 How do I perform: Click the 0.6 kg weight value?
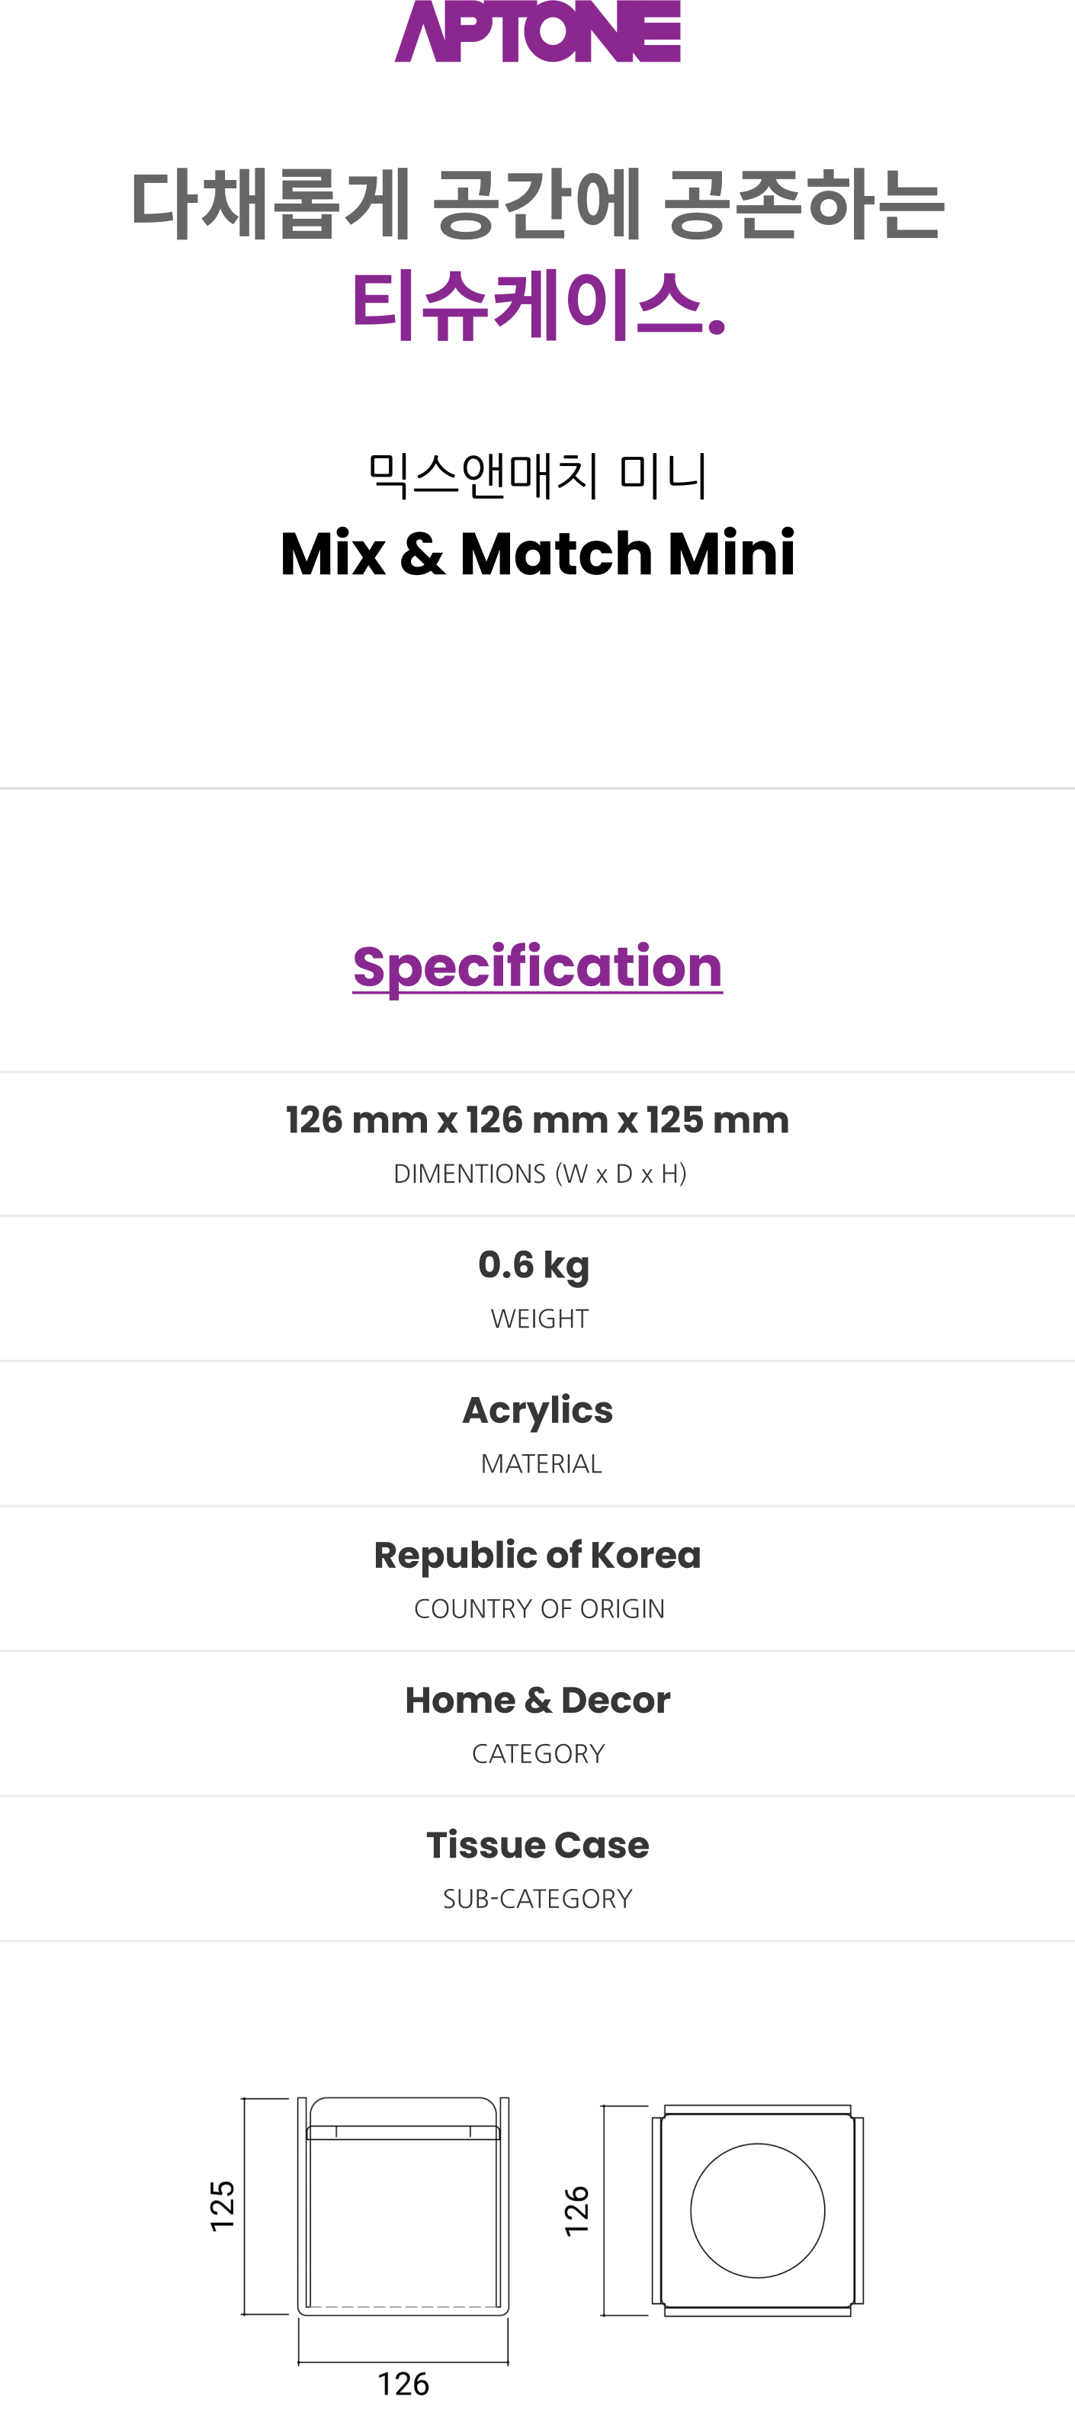click(x=534, y=1265)
